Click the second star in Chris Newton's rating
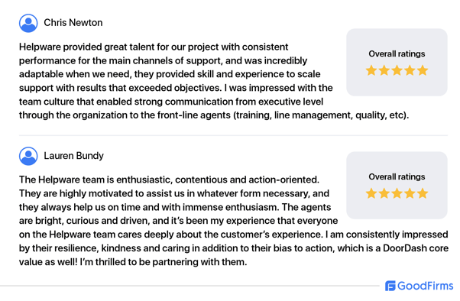 384,70
